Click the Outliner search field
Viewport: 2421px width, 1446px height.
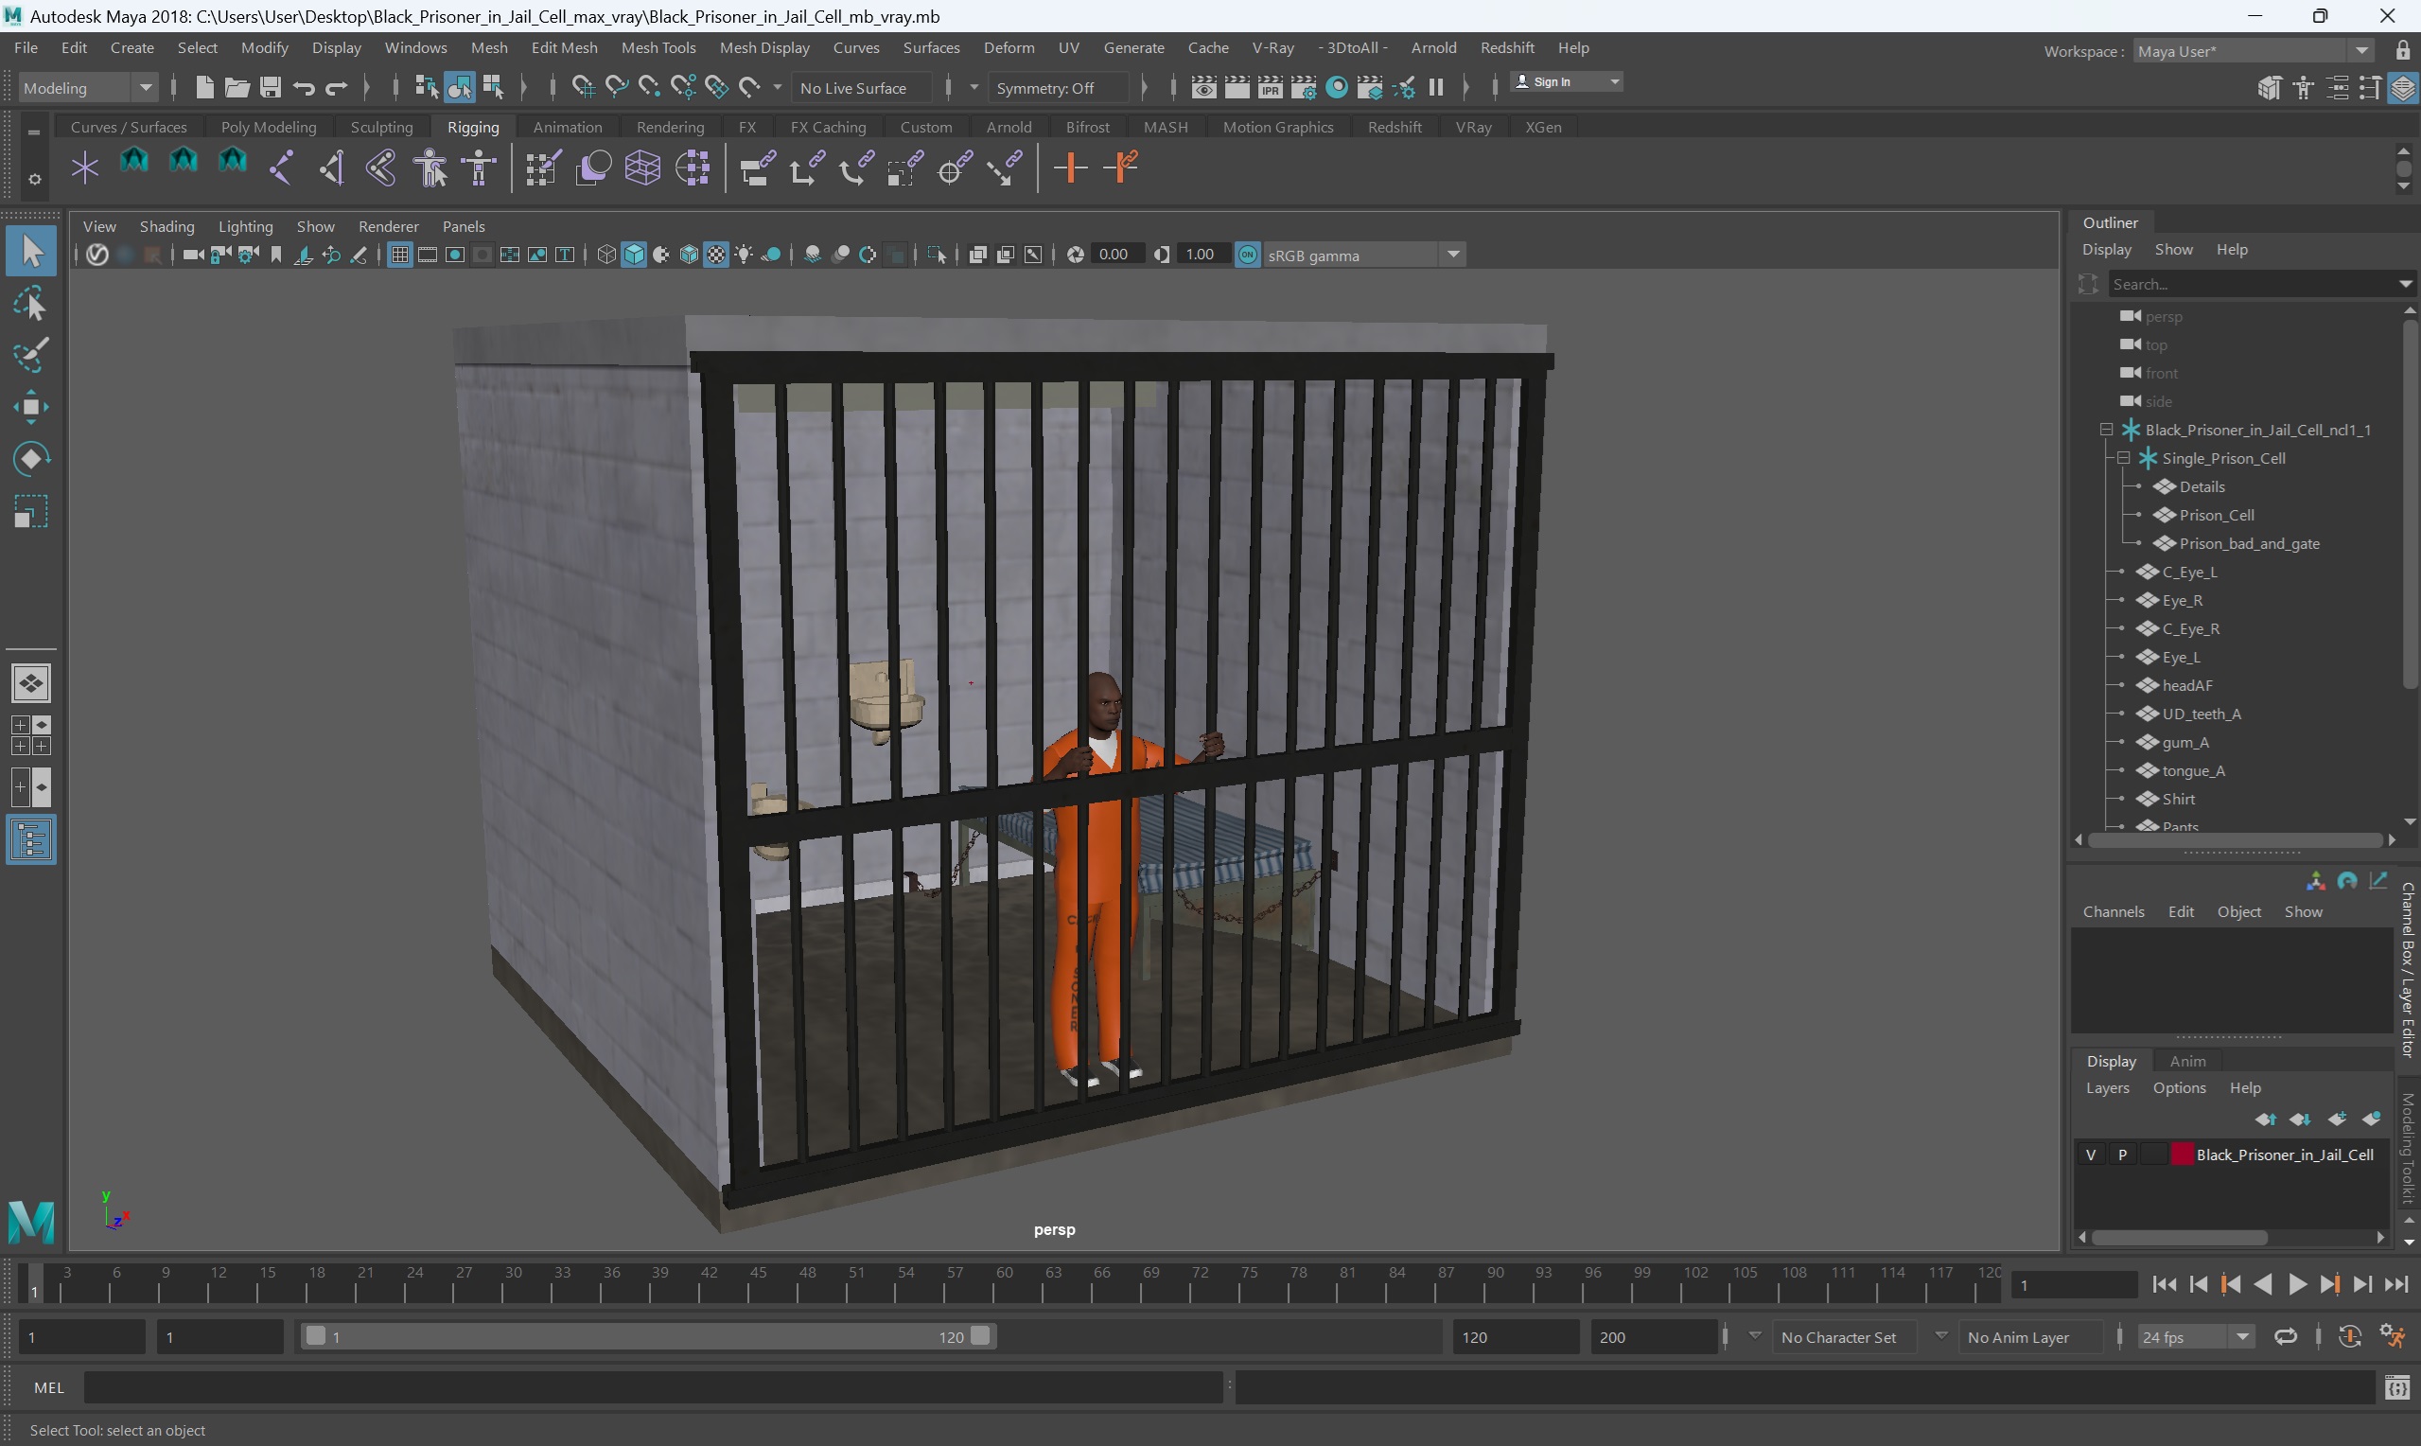click(2253, 284)
